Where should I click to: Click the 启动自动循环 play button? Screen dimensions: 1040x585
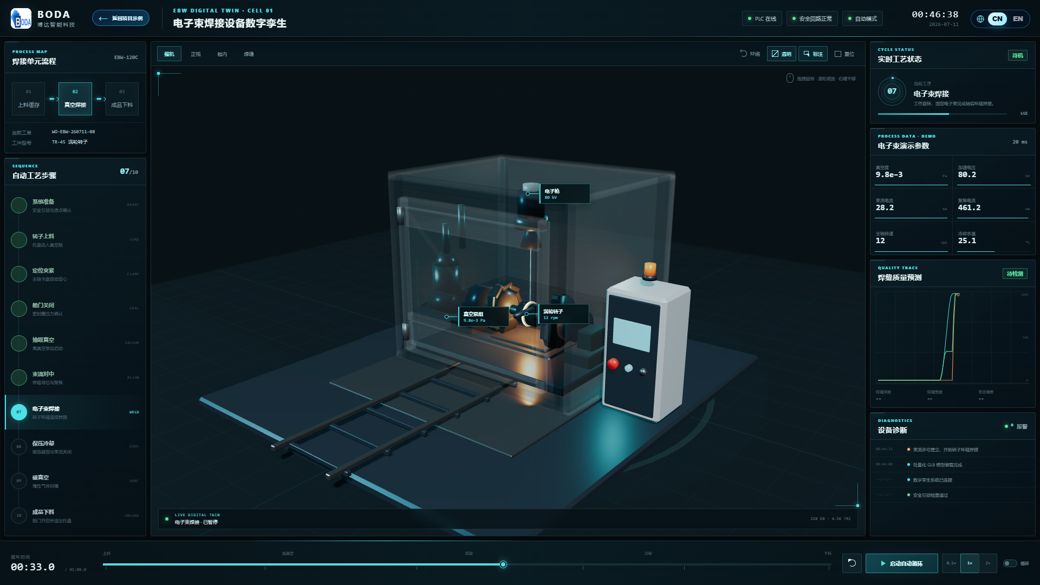click(902, 563)
